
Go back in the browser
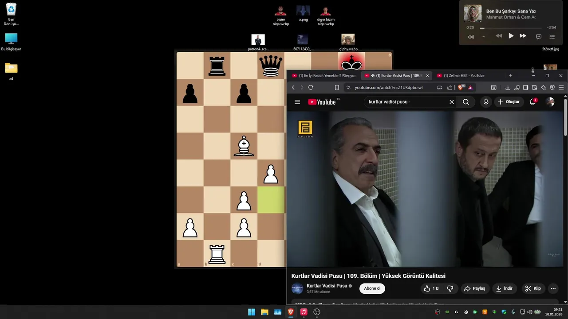click(x=293, y=88)
